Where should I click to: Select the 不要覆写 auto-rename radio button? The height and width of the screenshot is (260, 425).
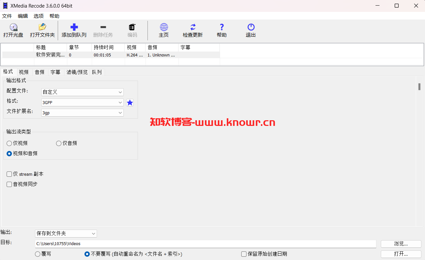(x=87, y=254)
